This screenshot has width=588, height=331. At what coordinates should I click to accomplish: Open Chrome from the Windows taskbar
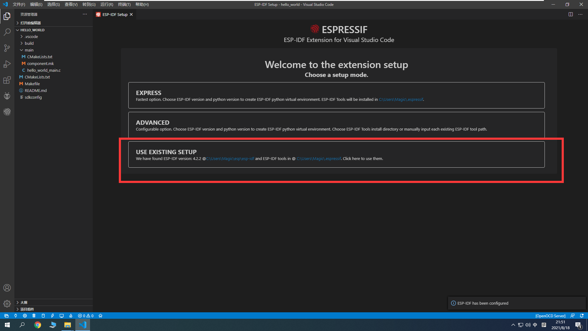38,325
